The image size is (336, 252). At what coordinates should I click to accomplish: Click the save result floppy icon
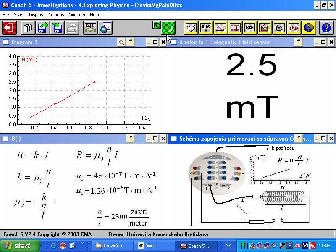[57, 28]
